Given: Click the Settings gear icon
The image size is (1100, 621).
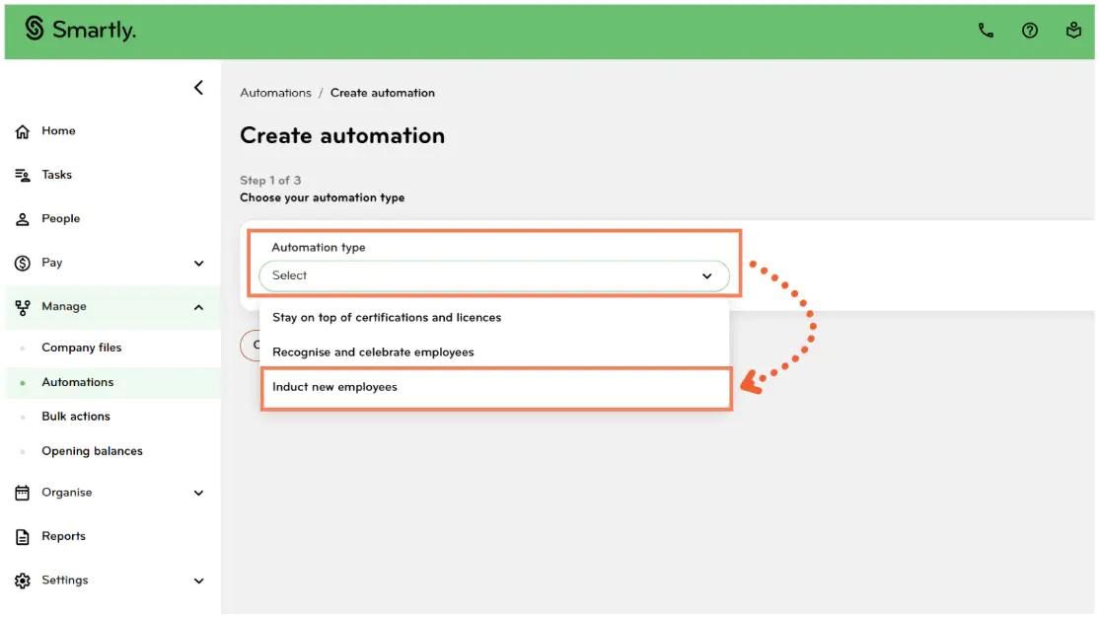Looking at the screenshot, I should coord(23,581).
